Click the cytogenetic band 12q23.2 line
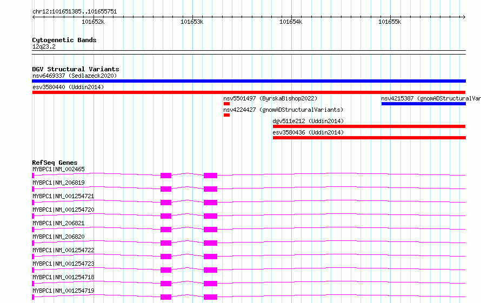 coord(249,52)
